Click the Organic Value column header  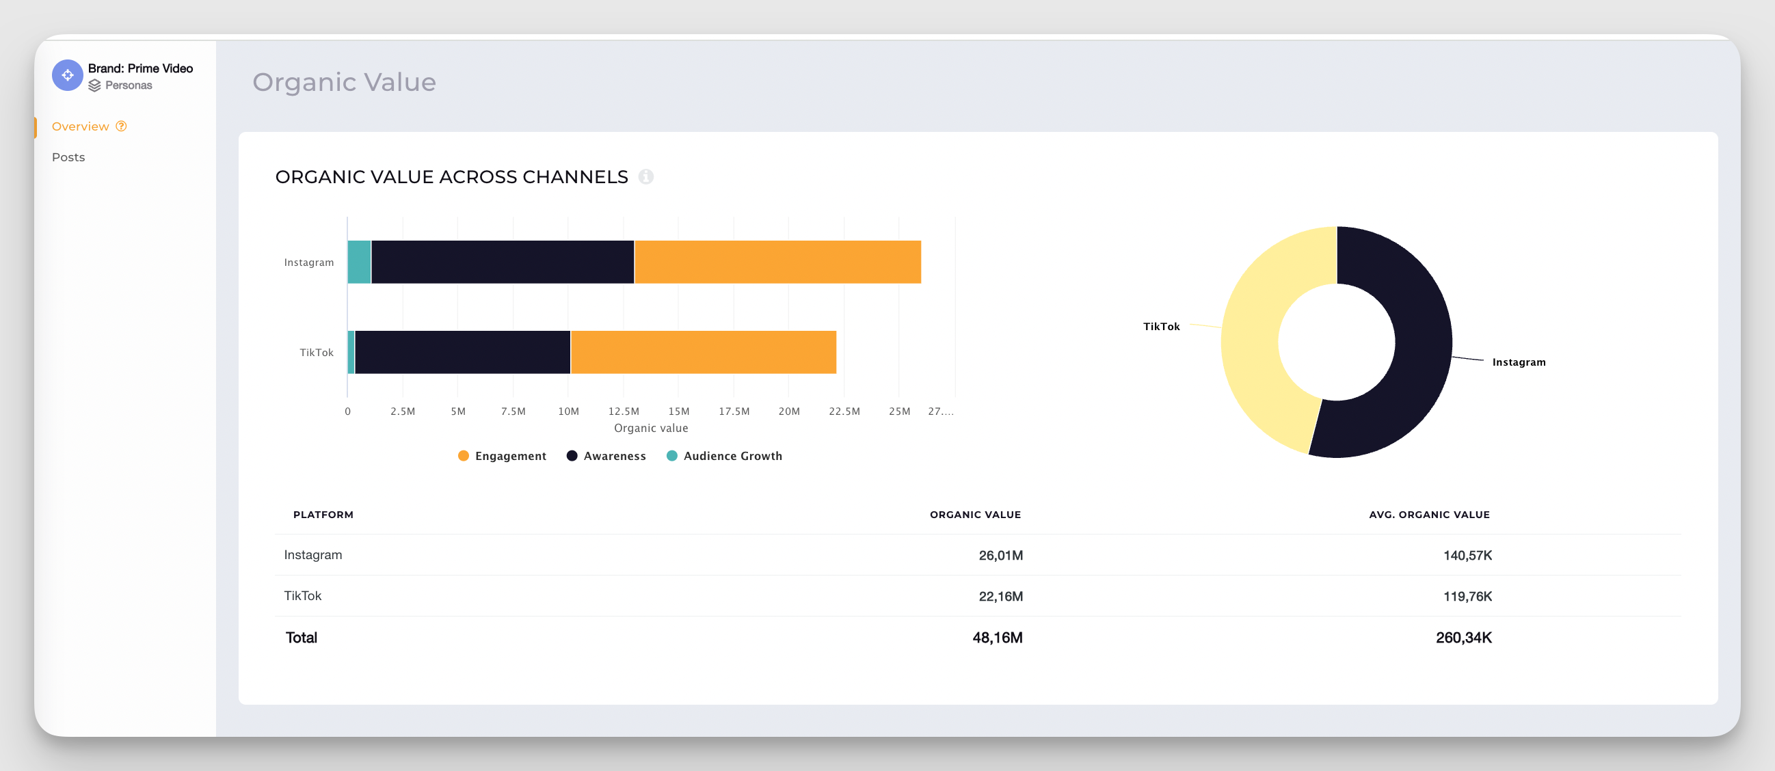tap(975, 515)
